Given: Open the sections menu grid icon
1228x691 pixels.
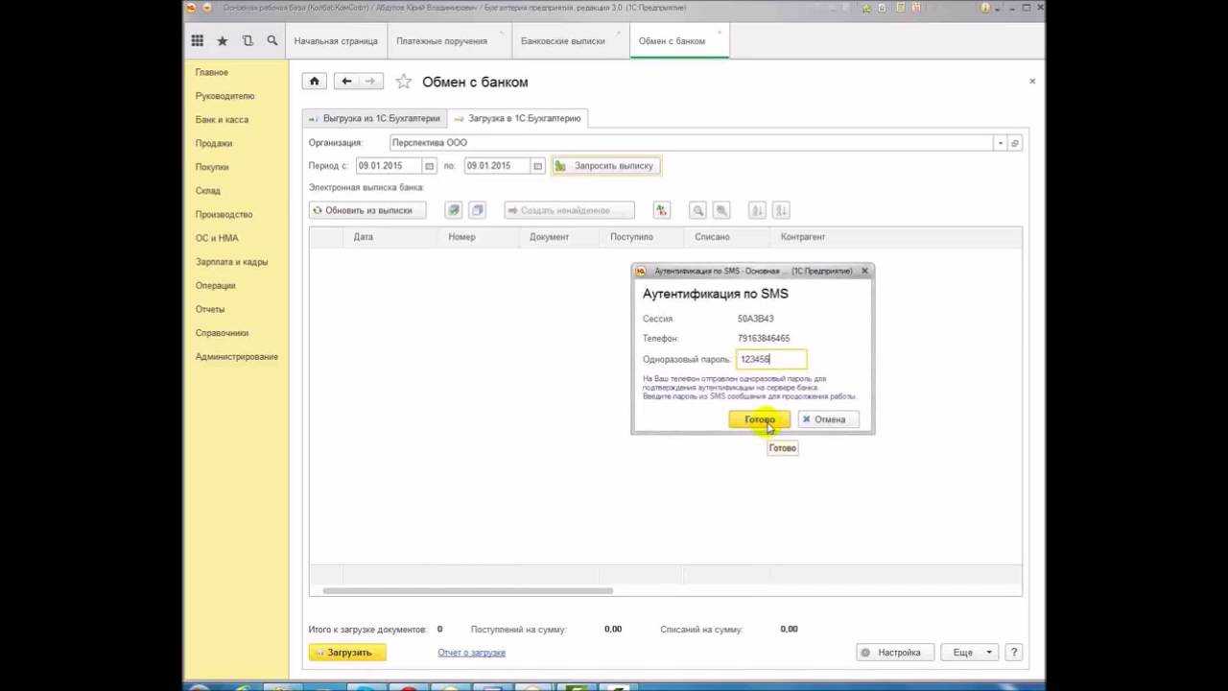Looking at the screenshot, I should click(198, 41).
